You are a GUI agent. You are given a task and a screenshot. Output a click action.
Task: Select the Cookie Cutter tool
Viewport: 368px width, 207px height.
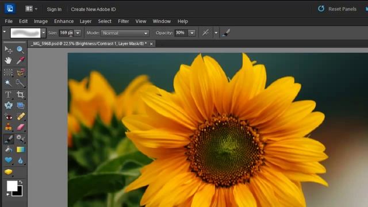click(x=8, y=105)
